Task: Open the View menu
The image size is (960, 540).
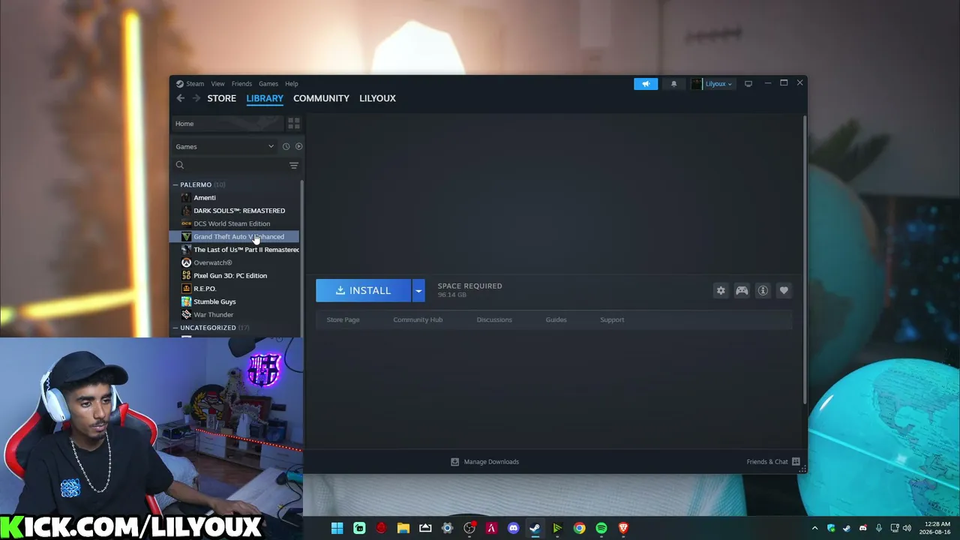Action: pos(217,84)
